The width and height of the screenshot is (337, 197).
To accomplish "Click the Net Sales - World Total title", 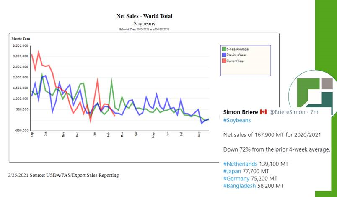I will point(144,16).
